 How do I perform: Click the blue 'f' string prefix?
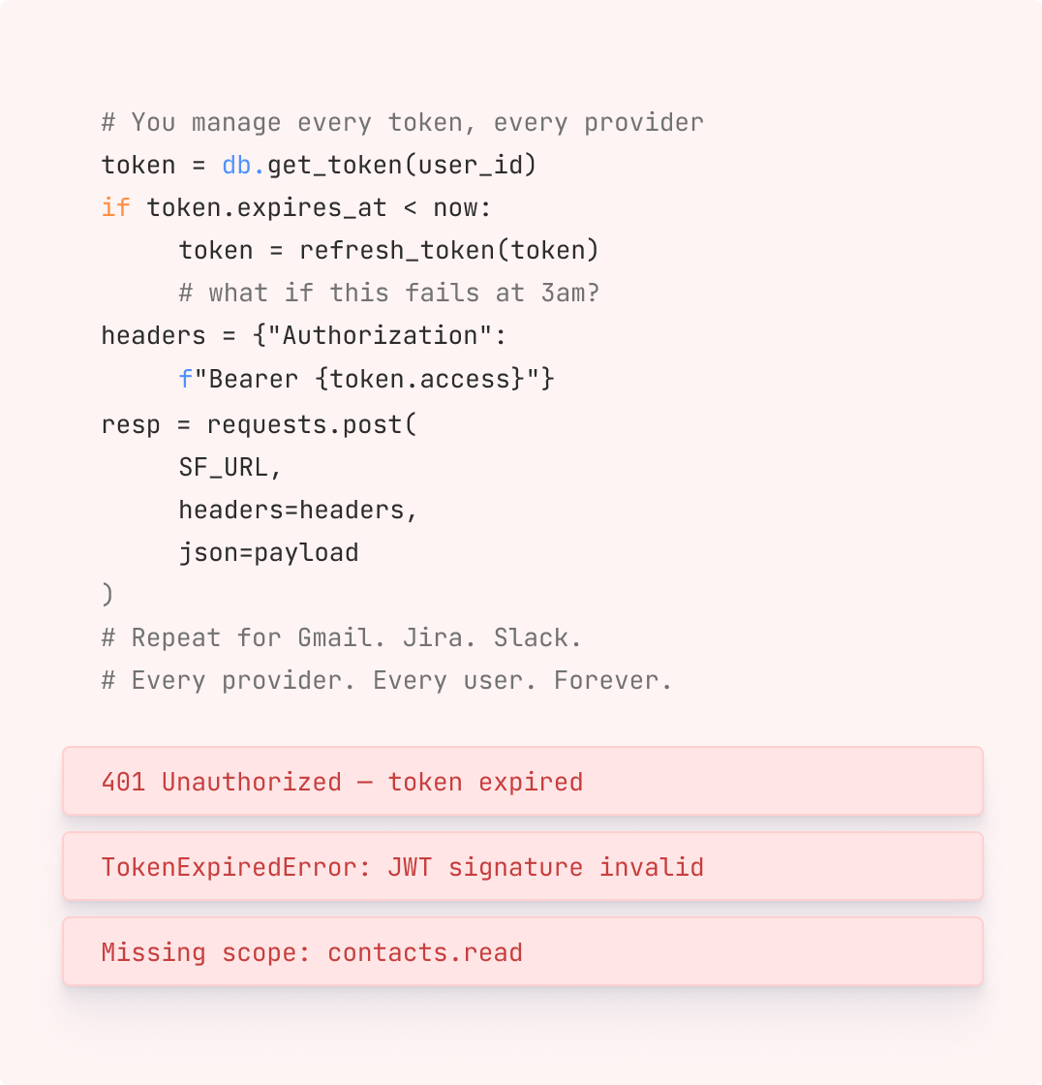point(185,379)
